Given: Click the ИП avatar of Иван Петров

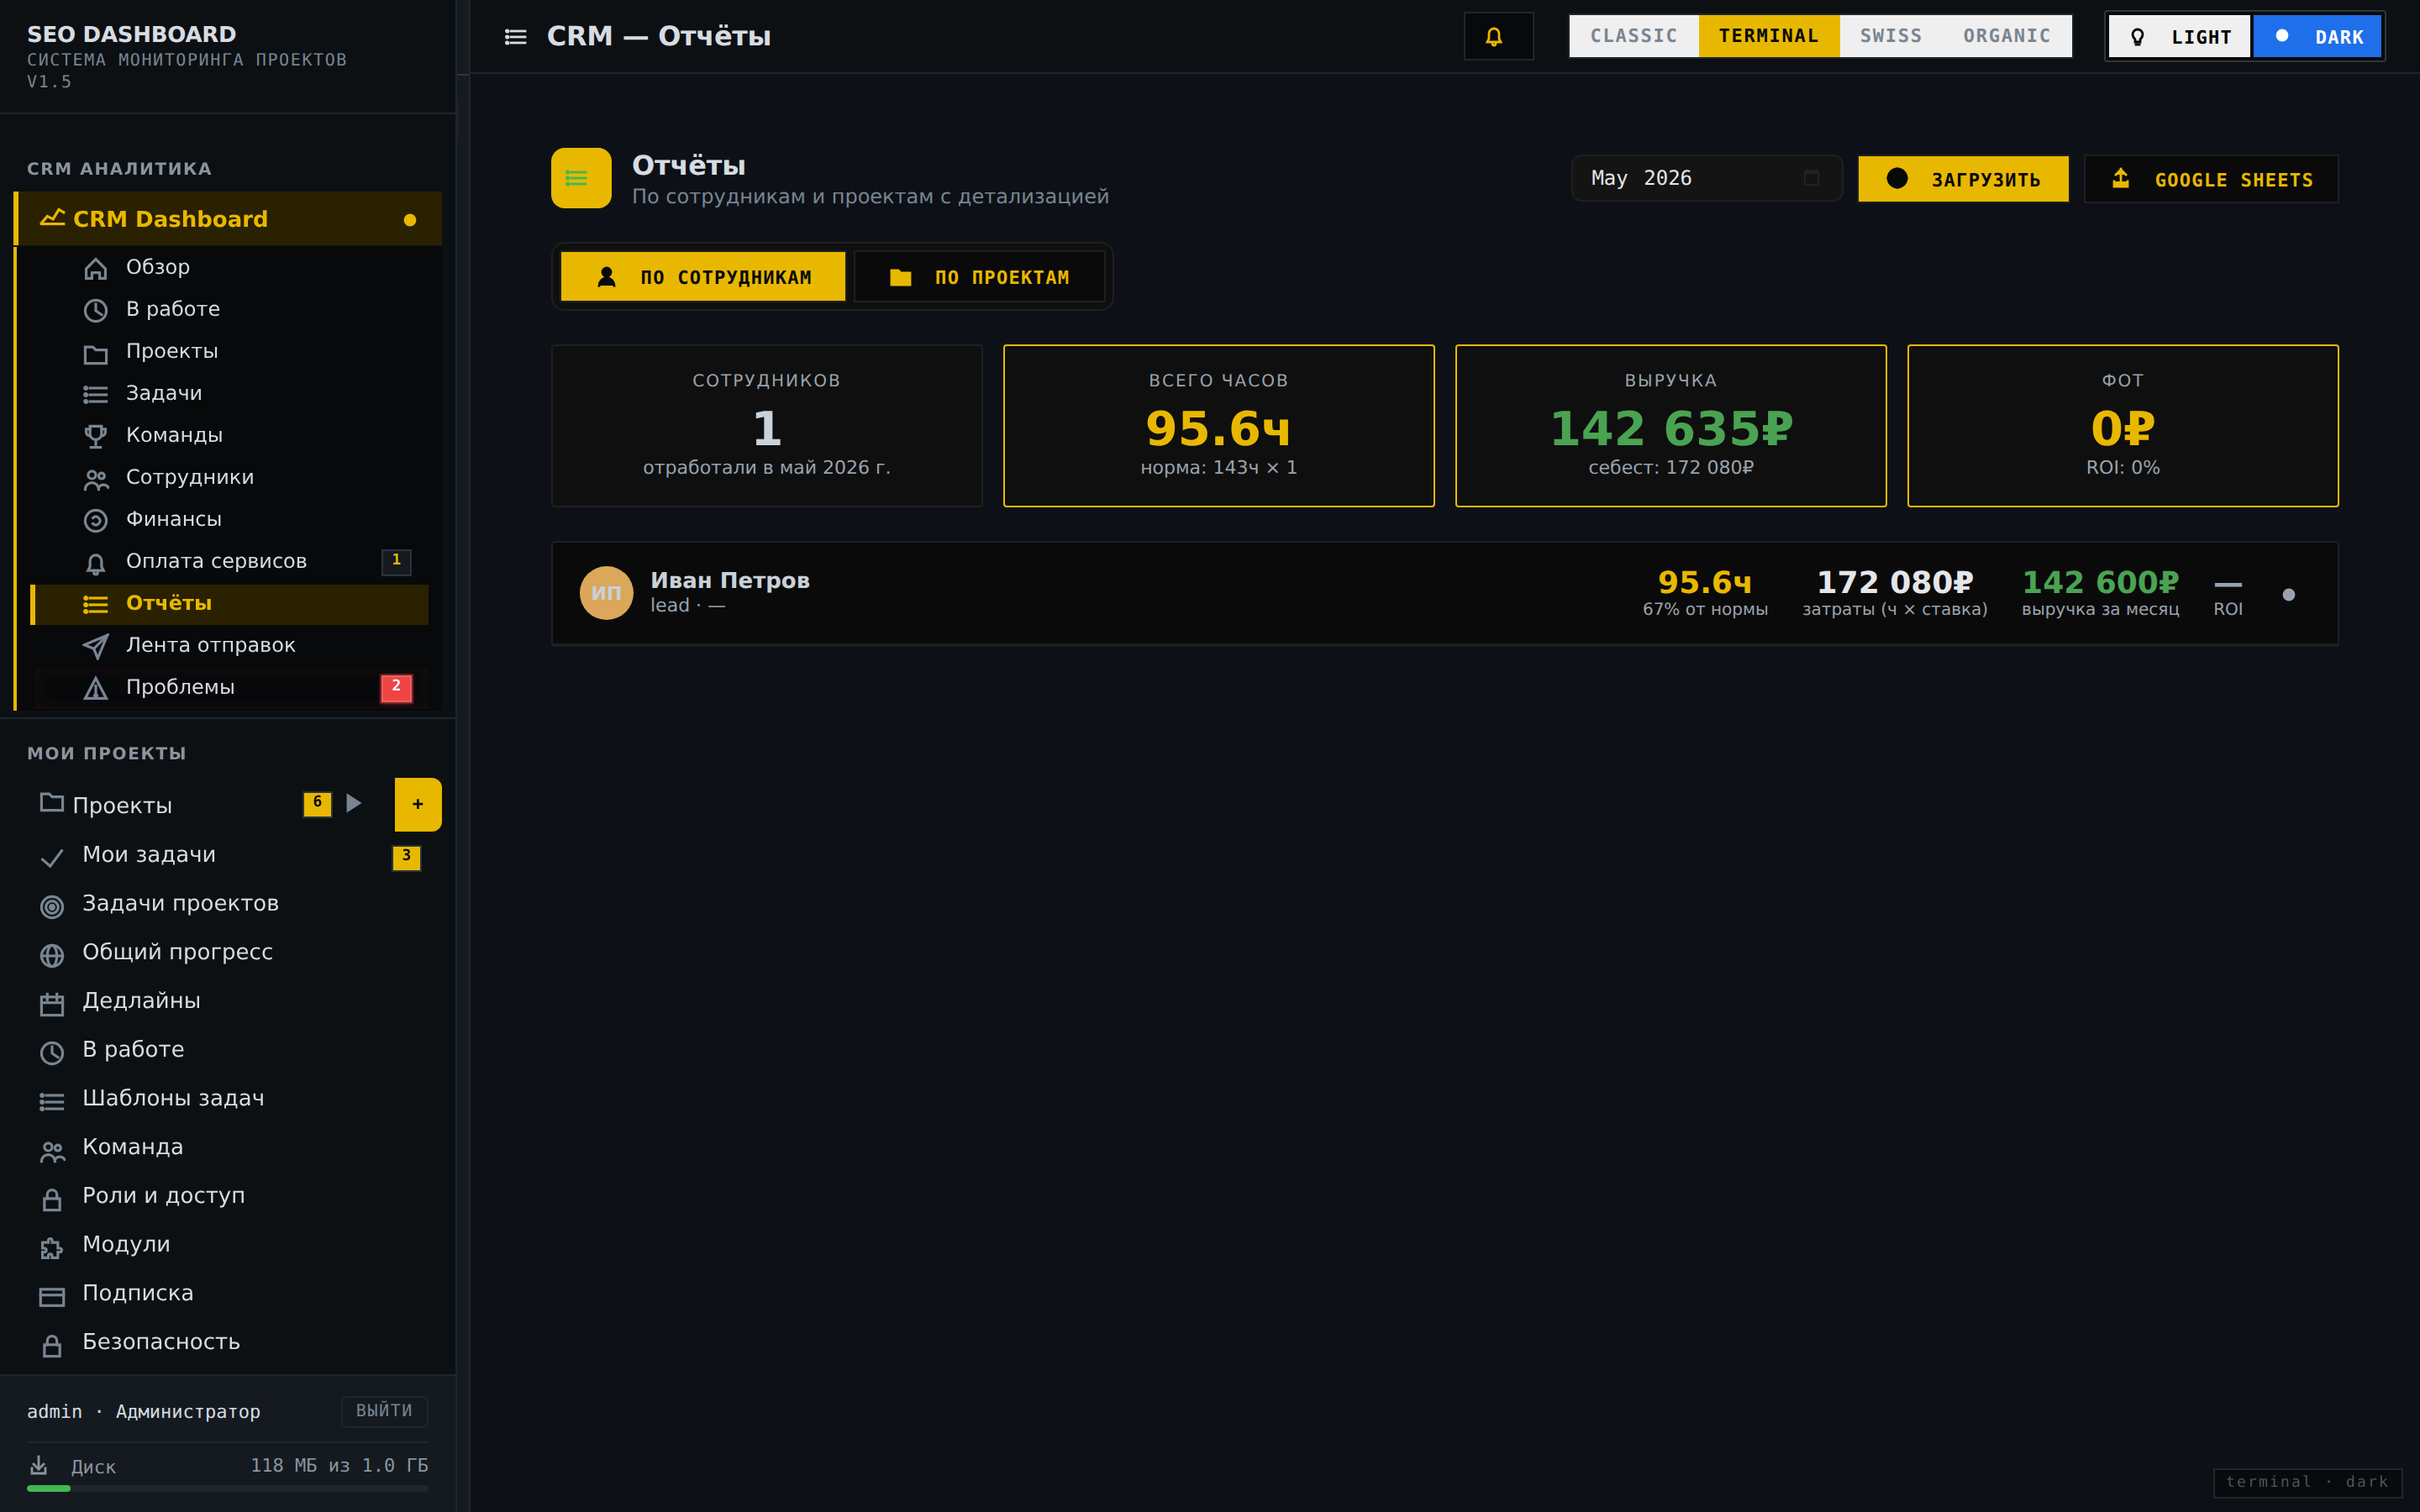Looking at the screenshot, I should [x=607, y=593].
